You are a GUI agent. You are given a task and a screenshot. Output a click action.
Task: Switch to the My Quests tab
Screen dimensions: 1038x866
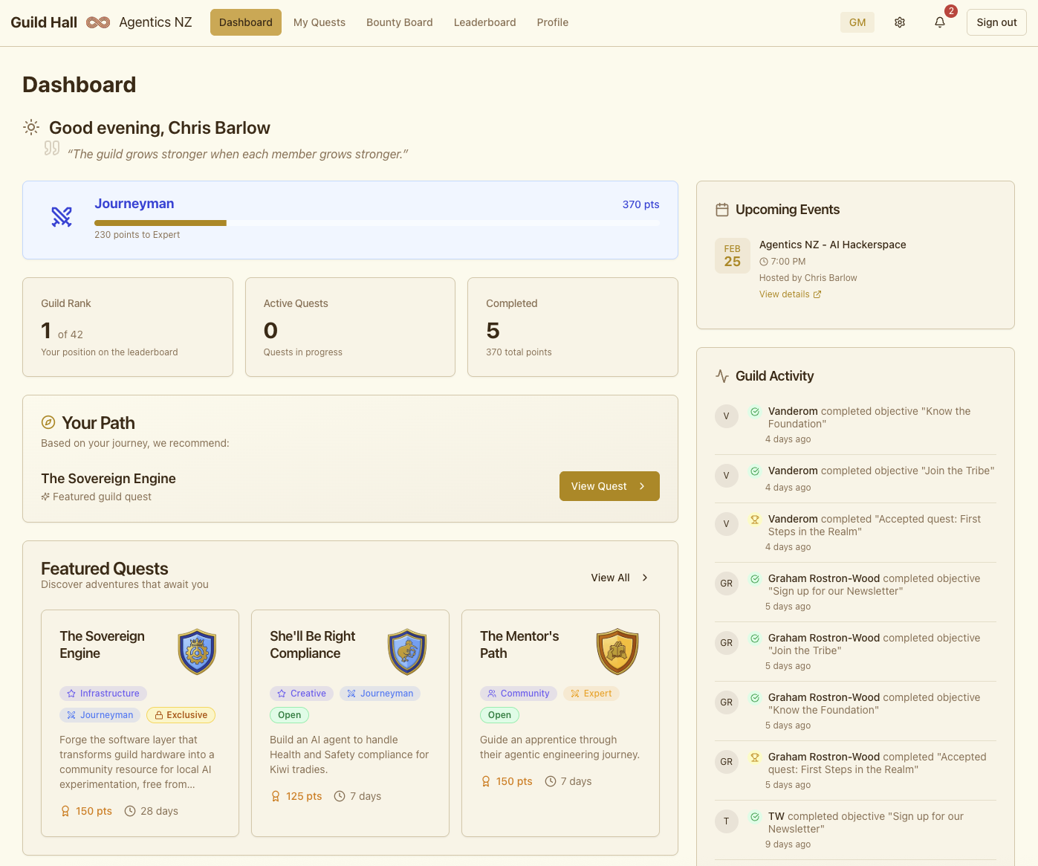319,22
